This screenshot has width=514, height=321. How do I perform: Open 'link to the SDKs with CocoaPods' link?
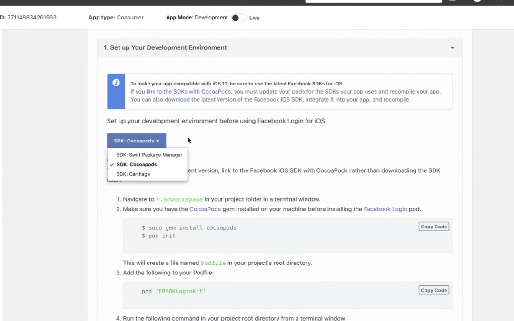[188, 92]
